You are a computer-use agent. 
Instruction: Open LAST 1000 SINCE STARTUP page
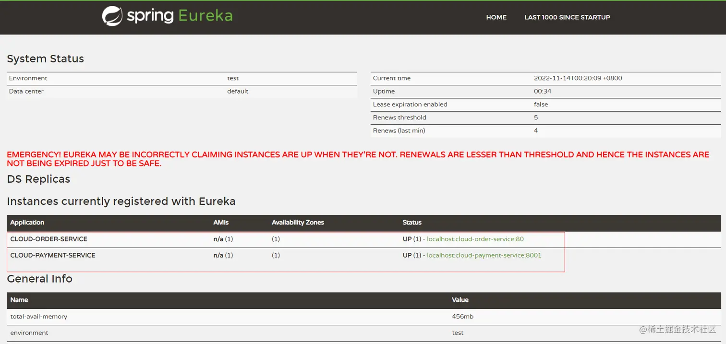tap(567, 17)
